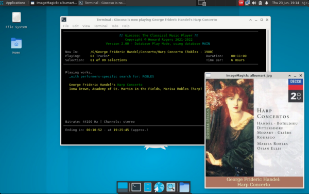The image size is (309, 194).
Task: Open the Terminal Edit menu
Action: pyautogui.click(x=75, y=26)
